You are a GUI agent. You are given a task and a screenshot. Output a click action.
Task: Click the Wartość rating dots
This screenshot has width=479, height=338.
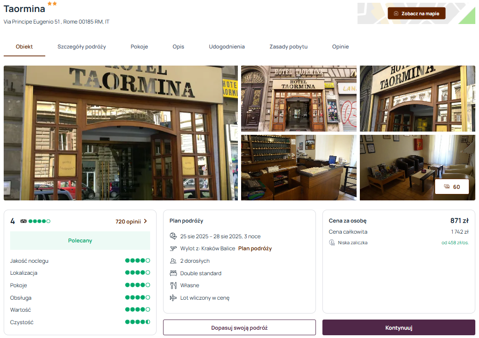point(138,309)
